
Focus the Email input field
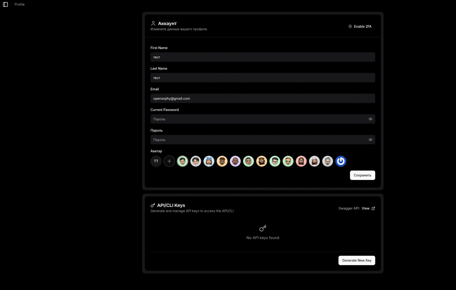click(262, 99)
